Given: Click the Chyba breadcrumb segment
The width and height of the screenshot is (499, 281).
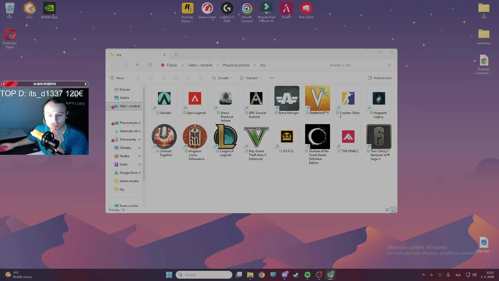Looking at the screenshot, I should [172, 65].
